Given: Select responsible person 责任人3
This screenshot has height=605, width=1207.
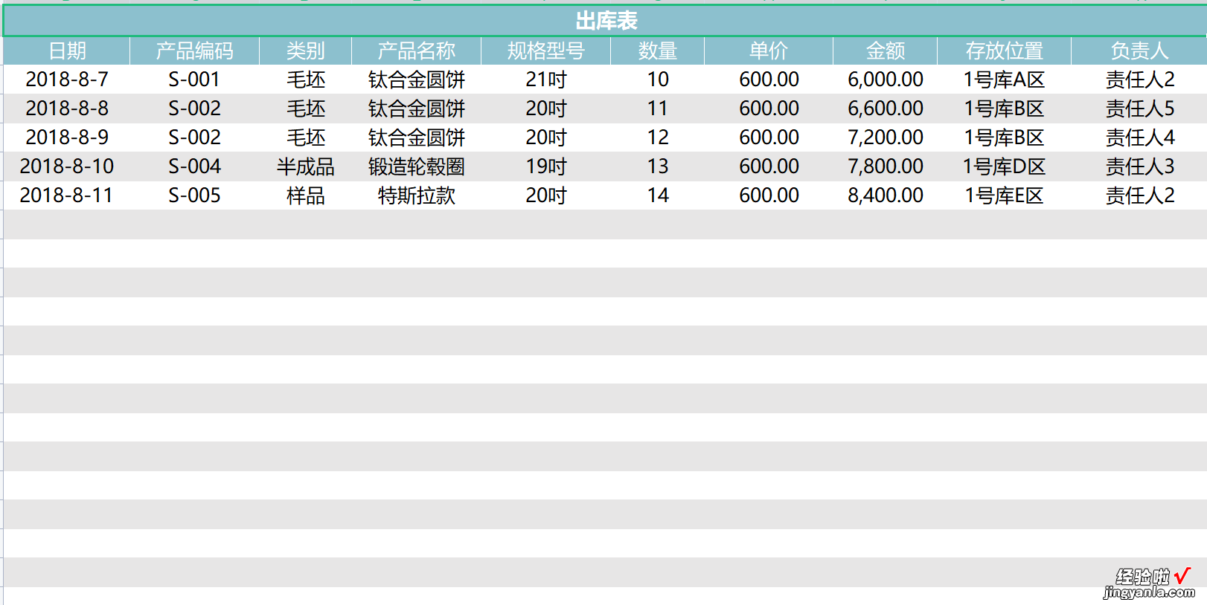Looking at the screenshot, I should 1139,166.
